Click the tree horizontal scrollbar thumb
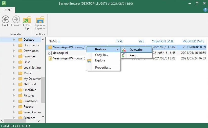 [x=15, y=121]
